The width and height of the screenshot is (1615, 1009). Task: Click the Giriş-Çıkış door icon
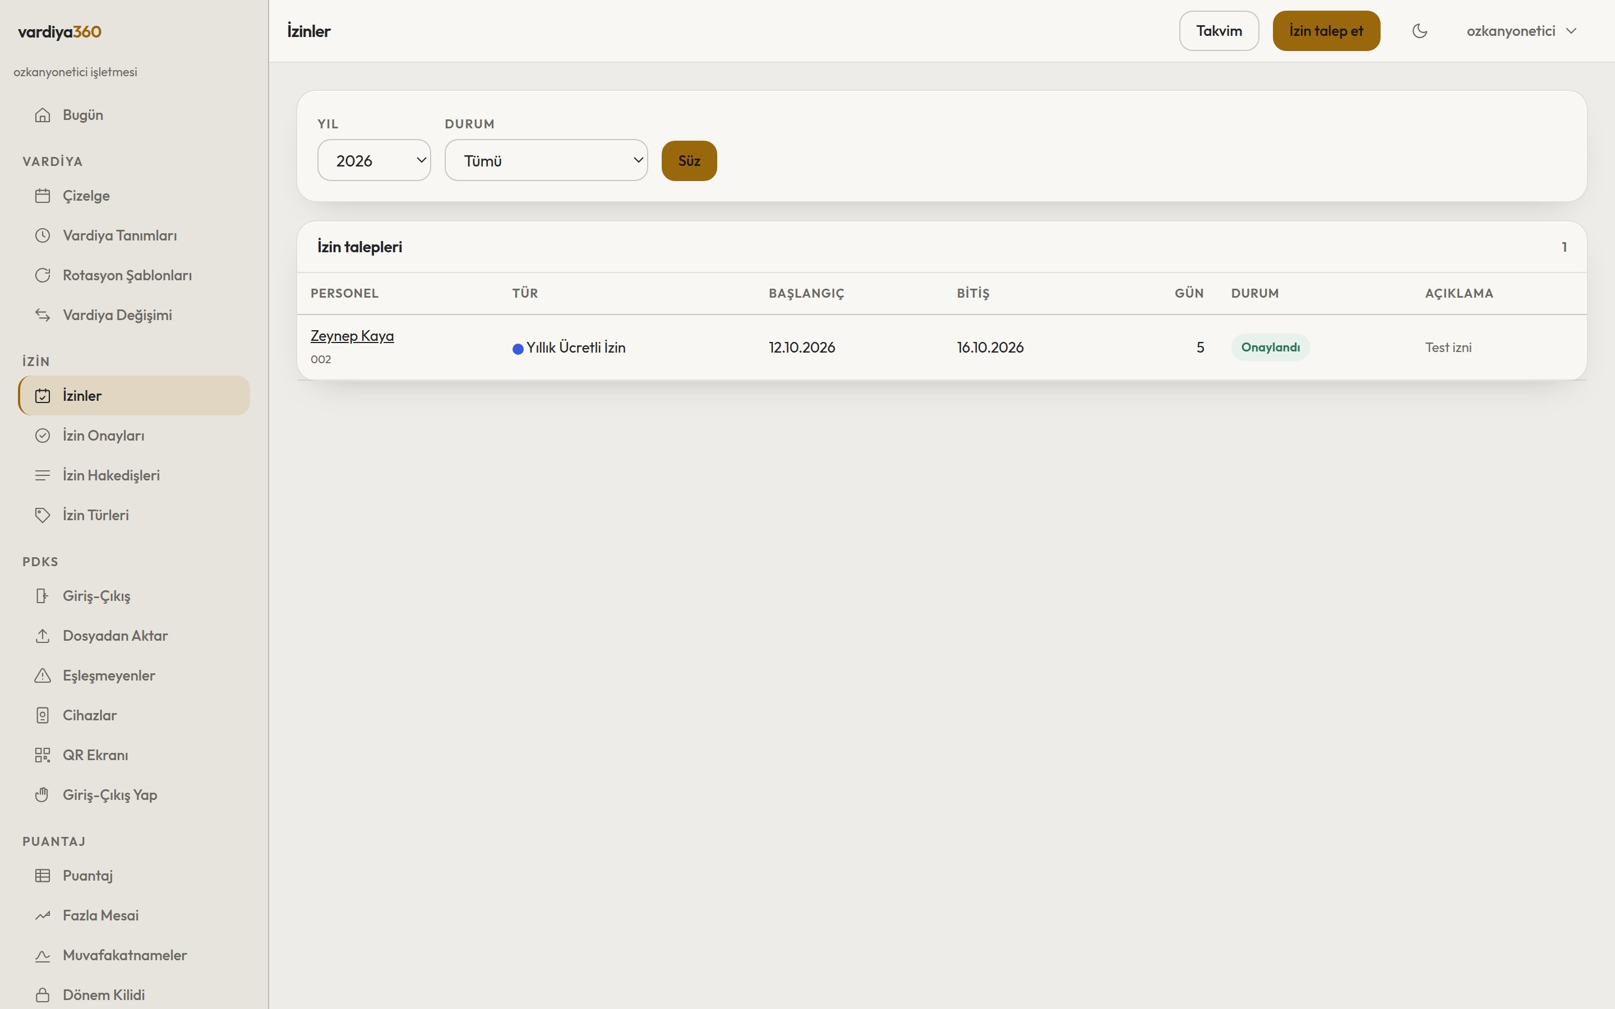43,596
